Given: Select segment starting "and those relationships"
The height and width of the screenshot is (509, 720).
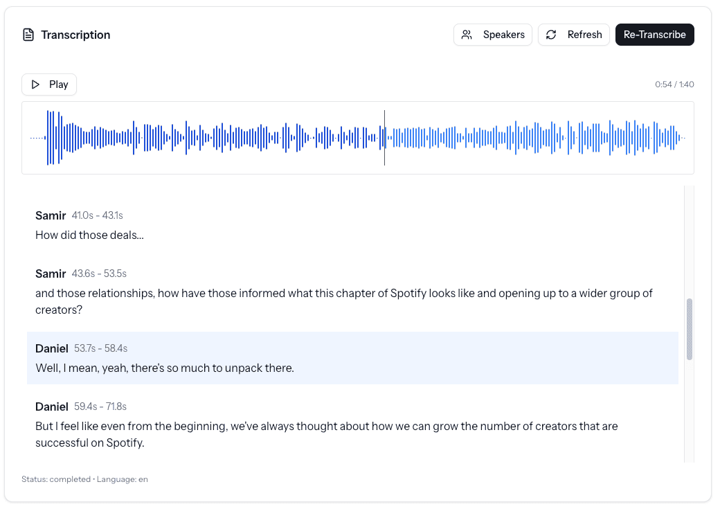Looking at the screenshot, I should tap(352, 292).
